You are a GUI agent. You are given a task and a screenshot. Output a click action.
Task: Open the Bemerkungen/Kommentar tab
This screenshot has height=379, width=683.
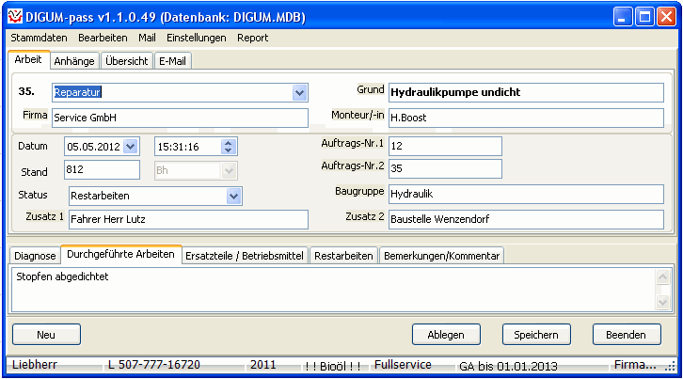[441, 256]
